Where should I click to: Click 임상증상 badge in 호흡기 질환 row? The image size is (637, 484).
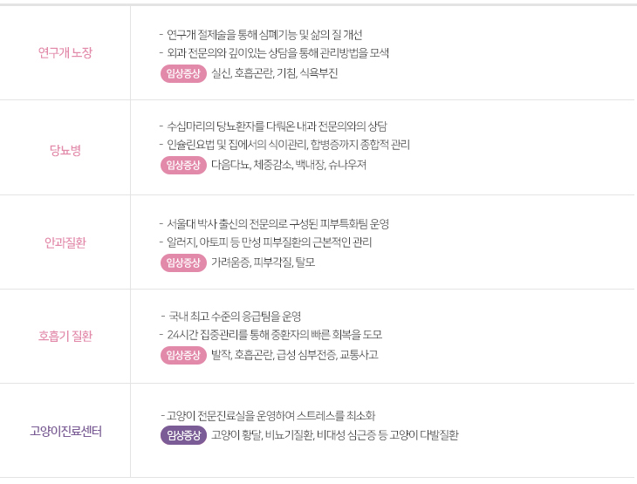click(x=183, y=355)
